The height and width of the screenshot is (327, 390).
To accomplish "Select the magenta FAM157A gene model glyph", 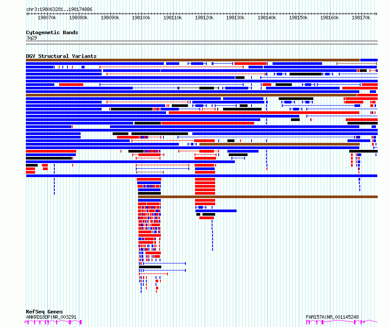I will point(342,322).
